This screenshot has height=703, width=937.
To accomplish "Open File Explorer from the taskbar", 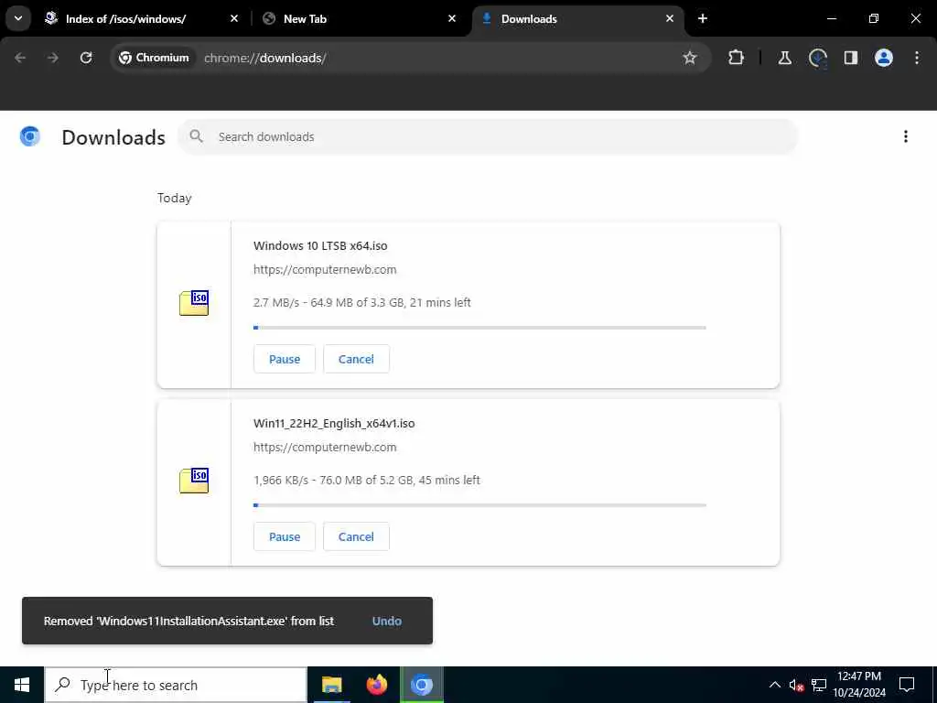I will [x=331, y=685].
